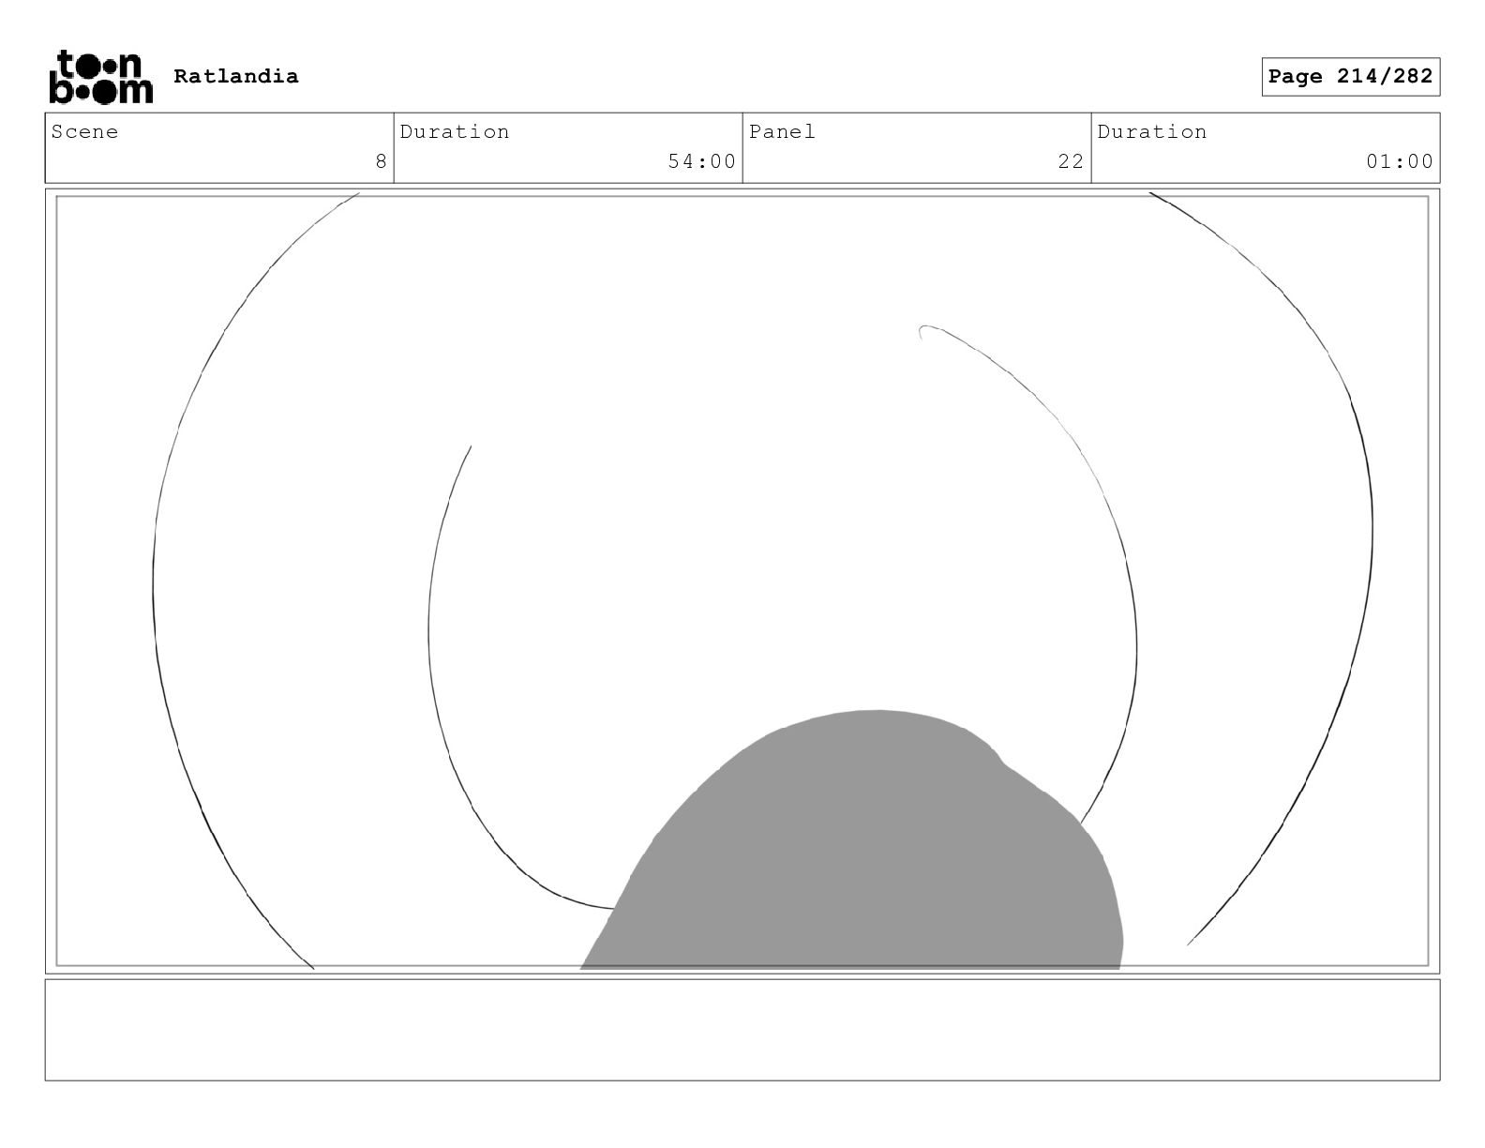Click the empty notes box below panel
The image size is (1485, 1148).
pyautogui.click(x=742, y=1030)
